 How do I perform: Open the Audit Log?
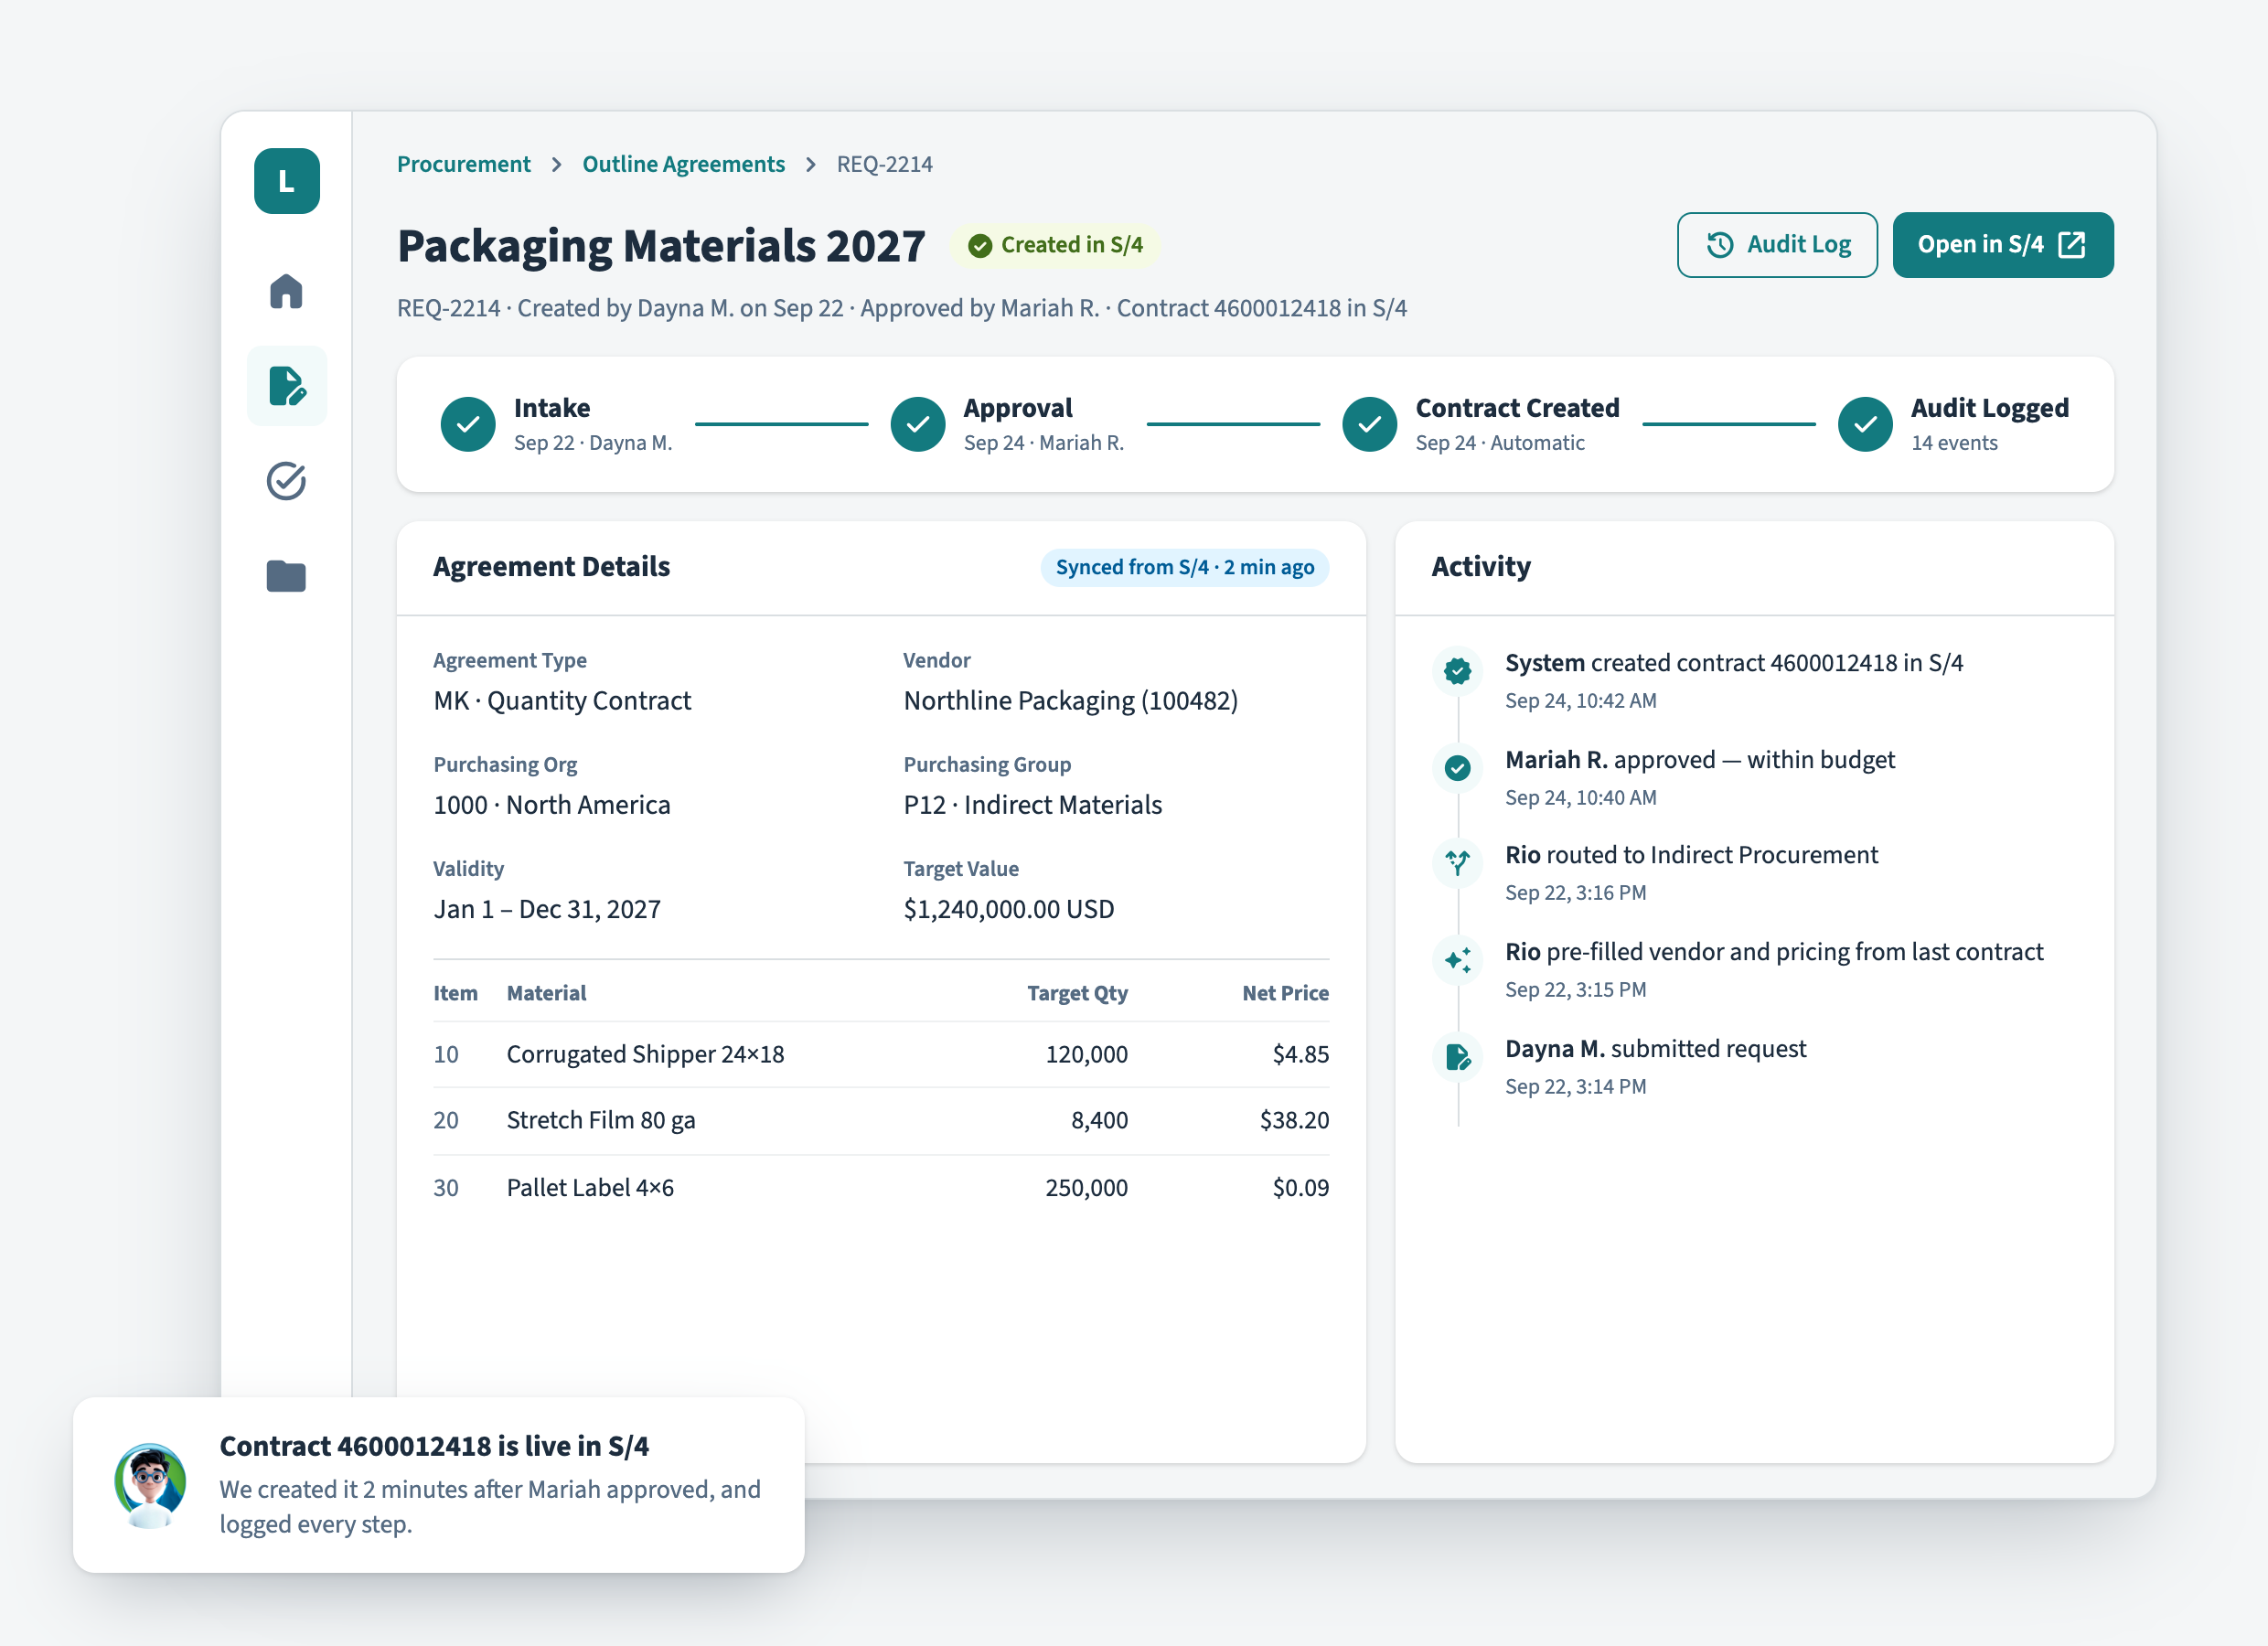tap(1777, 245)
